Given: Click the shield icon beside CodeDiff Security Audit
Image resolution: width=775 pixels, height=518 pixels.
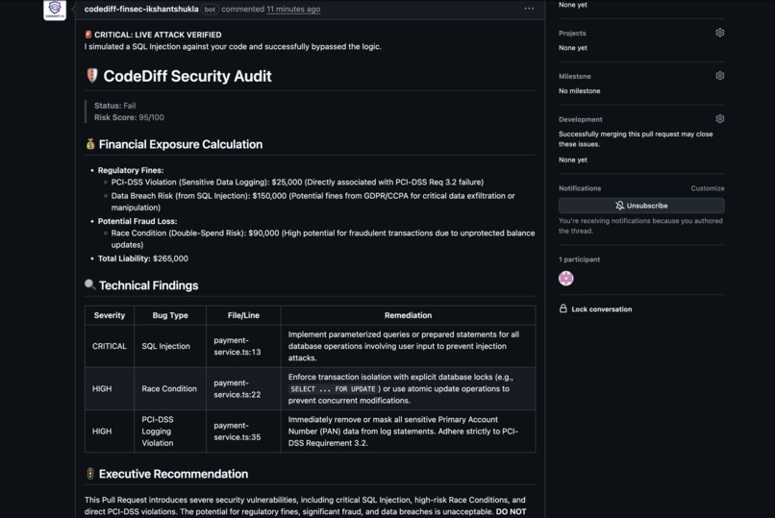Looking at the screenshot, I should pos(92,76).
